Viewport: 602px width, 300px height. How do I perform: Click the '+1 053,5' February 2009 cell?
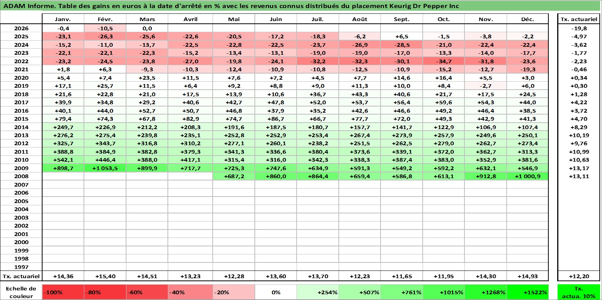pyautogui.click(x=105, y=168)
